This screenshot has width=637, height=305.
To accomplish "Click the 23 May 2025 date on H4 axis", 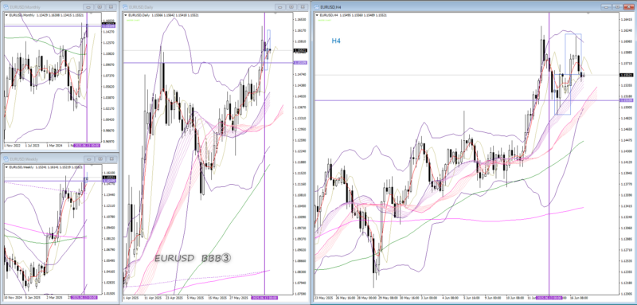I will (x=323, y=298).
